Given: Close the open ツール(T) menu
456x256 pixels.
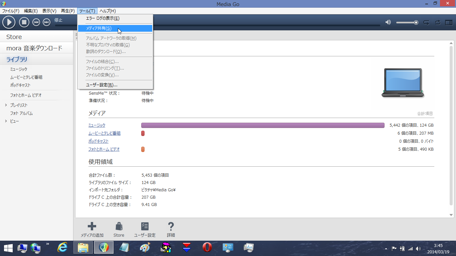Looking at the screenshot, I should (x=87, y=11).
